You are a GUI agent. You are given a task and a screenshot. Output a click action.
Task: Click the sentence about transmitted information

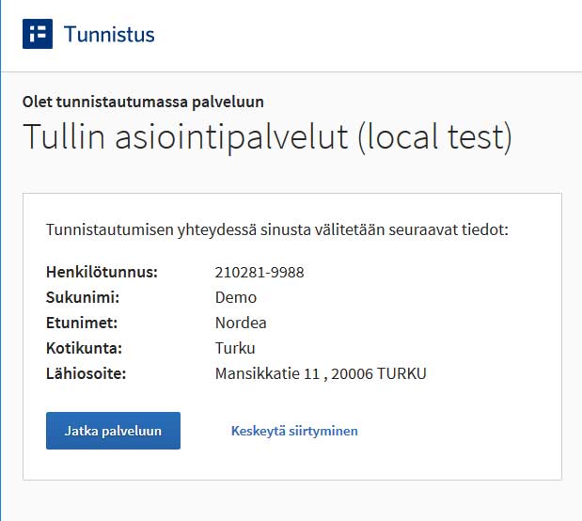point(277,230)
